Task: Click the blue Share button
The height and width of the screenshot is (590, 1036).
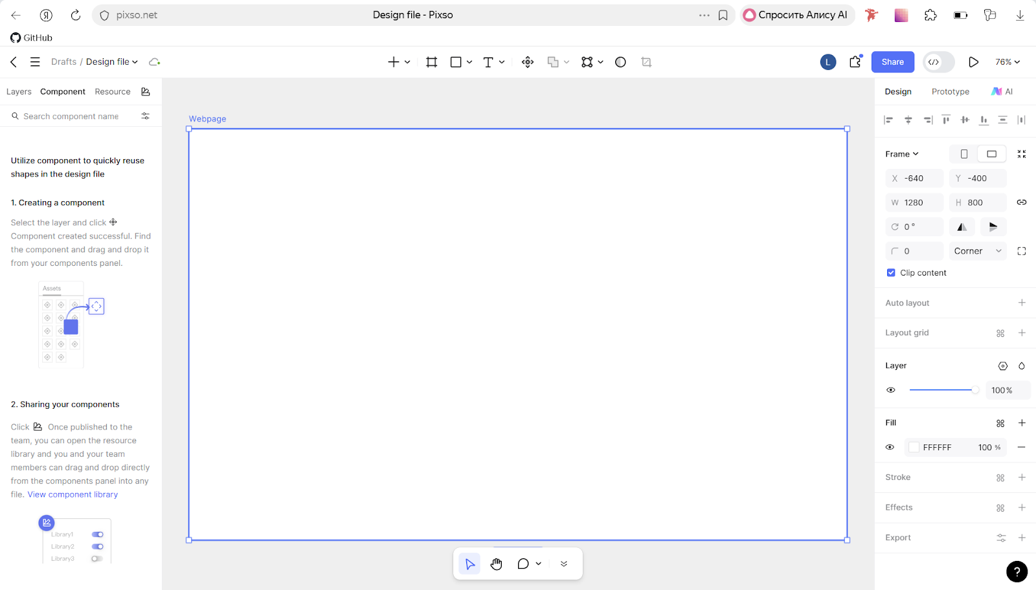Action: coord(892,62)
